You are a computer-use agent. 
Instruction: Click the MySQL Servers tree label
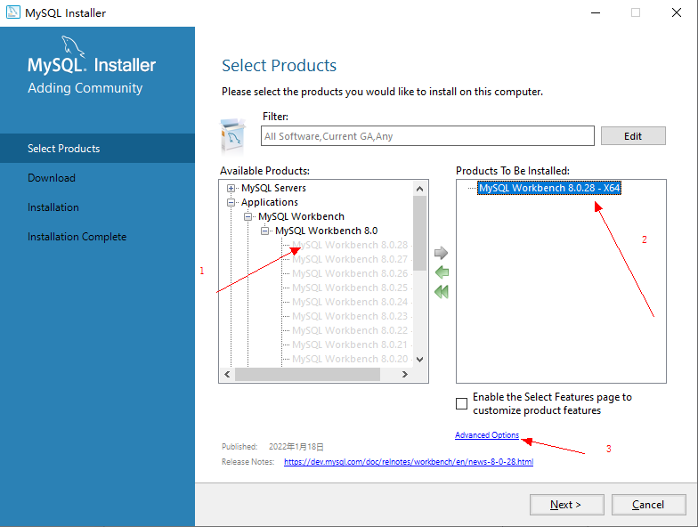[x=273, y=188]
